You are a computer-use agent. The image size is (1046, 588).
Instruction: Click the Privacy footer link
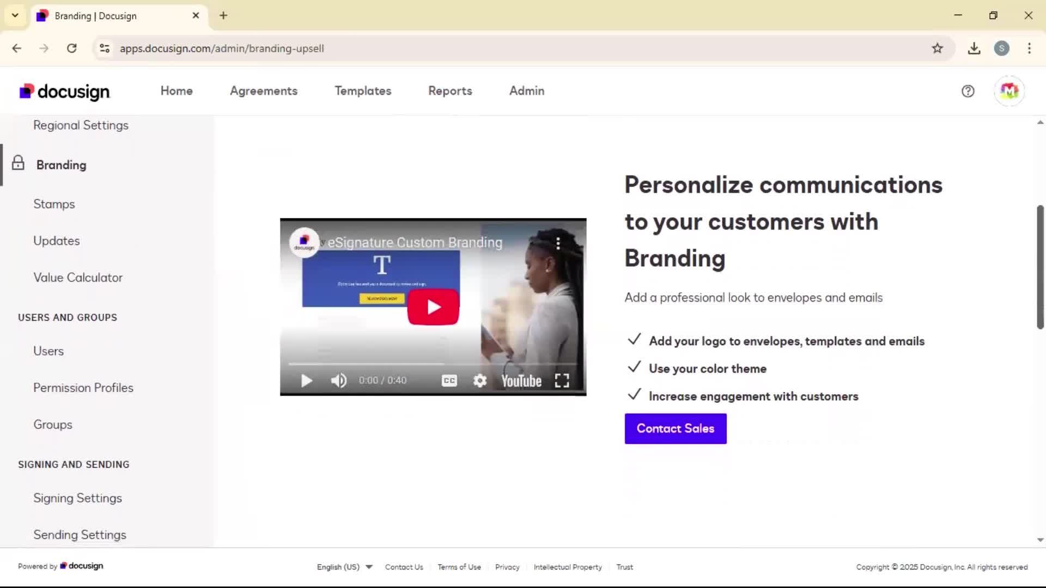click(x=507, y=567)
